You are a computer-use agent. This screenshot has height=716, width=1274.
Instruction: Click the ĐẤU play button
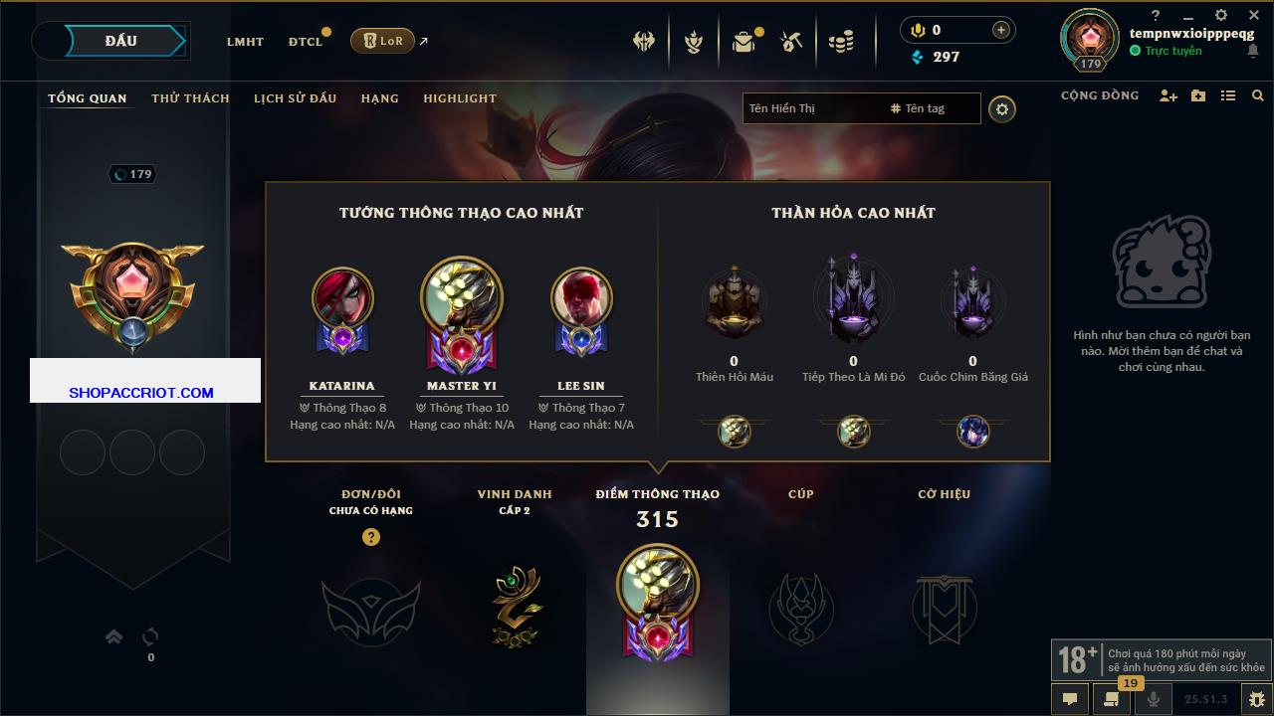(121, 41)
